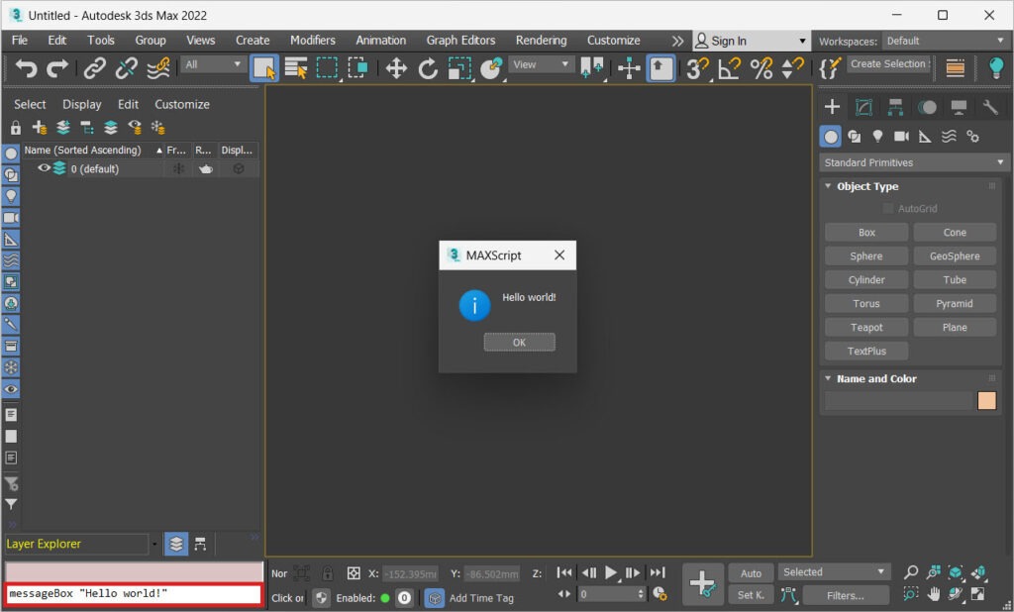Activate the Pan View hand tool
1014x612 pixels.
934,594
